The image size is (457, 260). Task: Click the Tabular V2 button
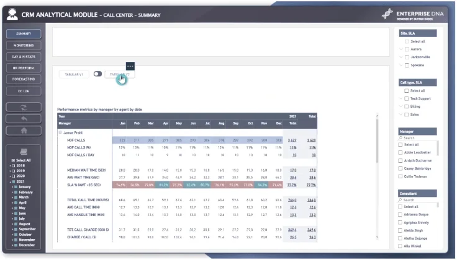pos(120,74)
